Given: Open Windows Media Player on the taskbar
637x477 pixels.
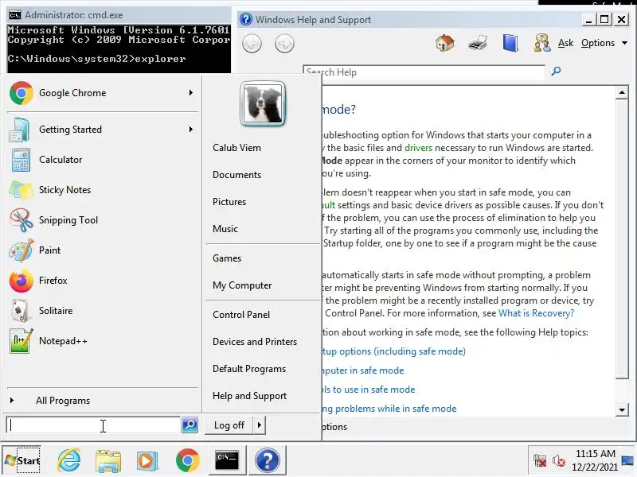Looking at the screenshot, I should pos(147,461).
